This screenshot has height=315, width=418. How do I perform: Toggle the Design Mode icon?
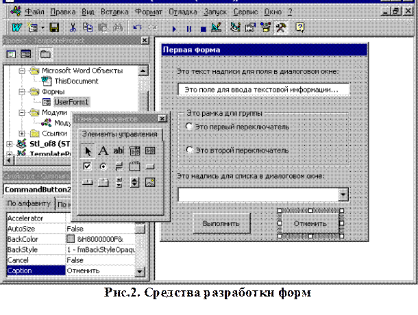coord(217,27)
